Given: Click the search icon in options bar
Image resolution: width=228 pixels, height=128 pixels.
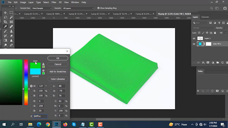Looking at the screenshot, I should (212, 8).
